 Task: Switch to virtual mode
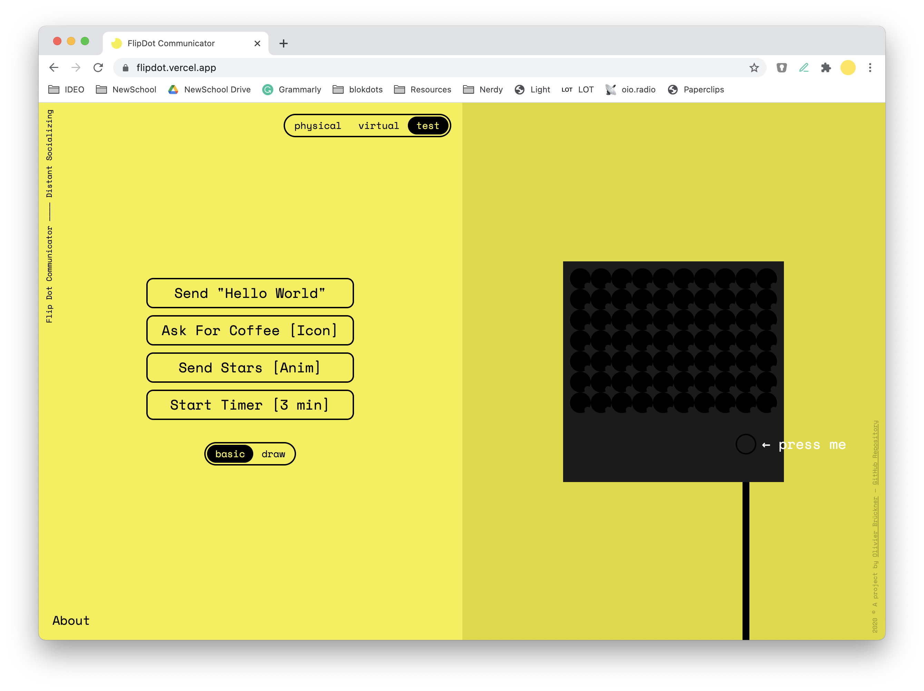point(379,126)
